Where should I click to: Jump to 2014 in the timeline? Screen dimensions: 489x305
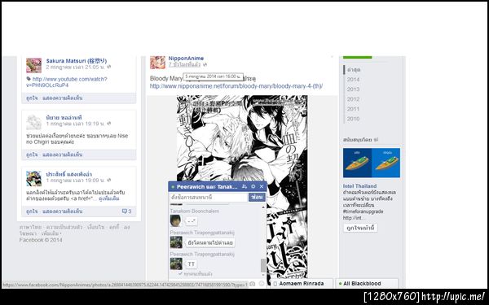click(354, 80)
